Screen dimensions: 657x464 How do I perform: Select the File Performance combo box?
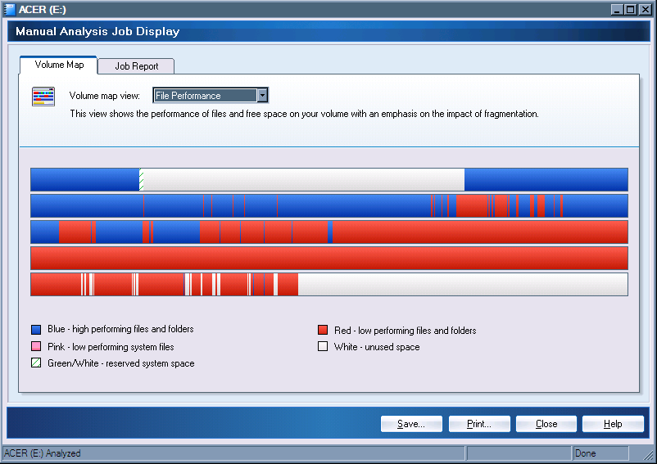(205, 96)
